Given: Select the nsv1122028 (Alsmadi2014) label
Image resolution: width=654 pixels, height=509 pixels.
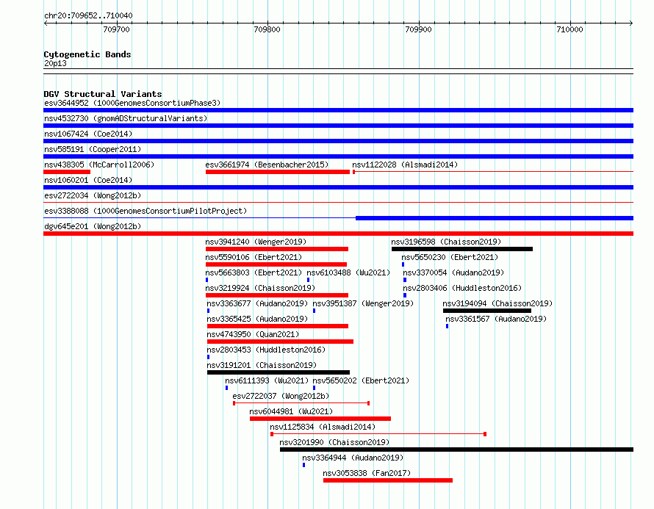Looking at the screenshot, I should point(405,165).
